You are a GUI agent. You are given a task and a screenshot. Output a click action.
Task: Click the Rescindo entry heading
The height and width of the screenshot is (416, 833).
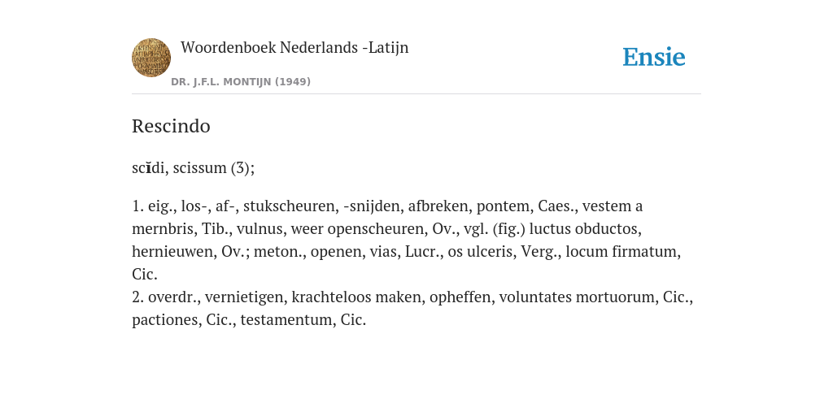[x=171, y=126]
